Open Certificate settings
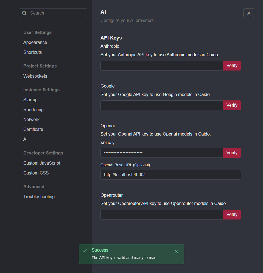The height and width of the screenshot is (273, 263). pos(33,129)
